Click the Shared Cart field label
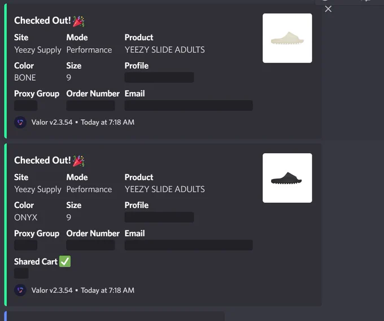 click(x=36, y=262)
